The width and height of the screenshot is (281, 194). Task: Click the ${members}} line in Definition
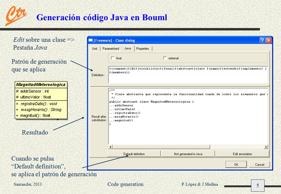pyautogui.click(x=119, y=72)
